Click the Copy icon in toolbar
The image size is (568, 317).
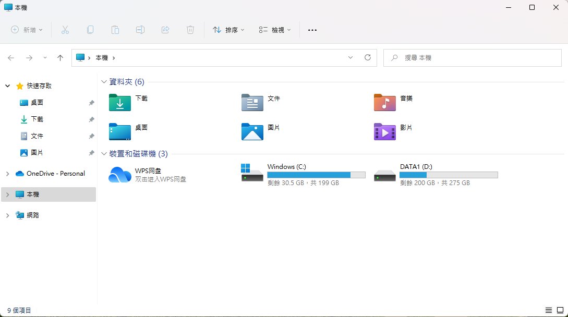point(90,30)
